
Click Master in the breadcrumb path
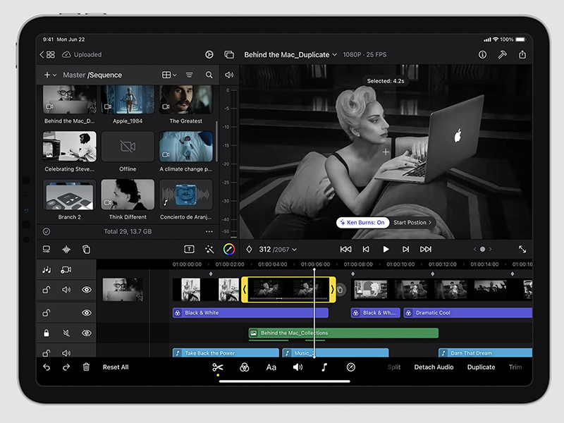74,75
